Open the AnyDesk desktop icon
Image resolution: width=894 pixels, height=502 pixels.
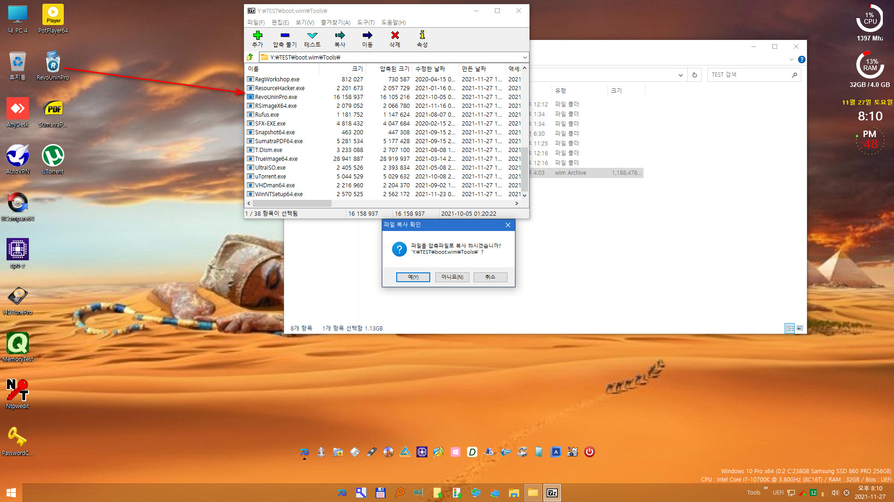coord(18,112)
